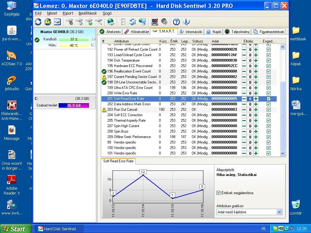Image resolution: width=311 pixels, height=233 pixels.
Task: Click the Kondíció 97 % health bar
Action: click(74, 39)
